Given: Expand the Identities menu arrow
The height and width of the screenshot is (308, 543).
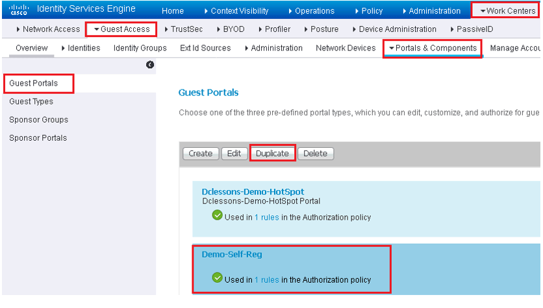Looking at the screenshot, I should pos(63,49).
